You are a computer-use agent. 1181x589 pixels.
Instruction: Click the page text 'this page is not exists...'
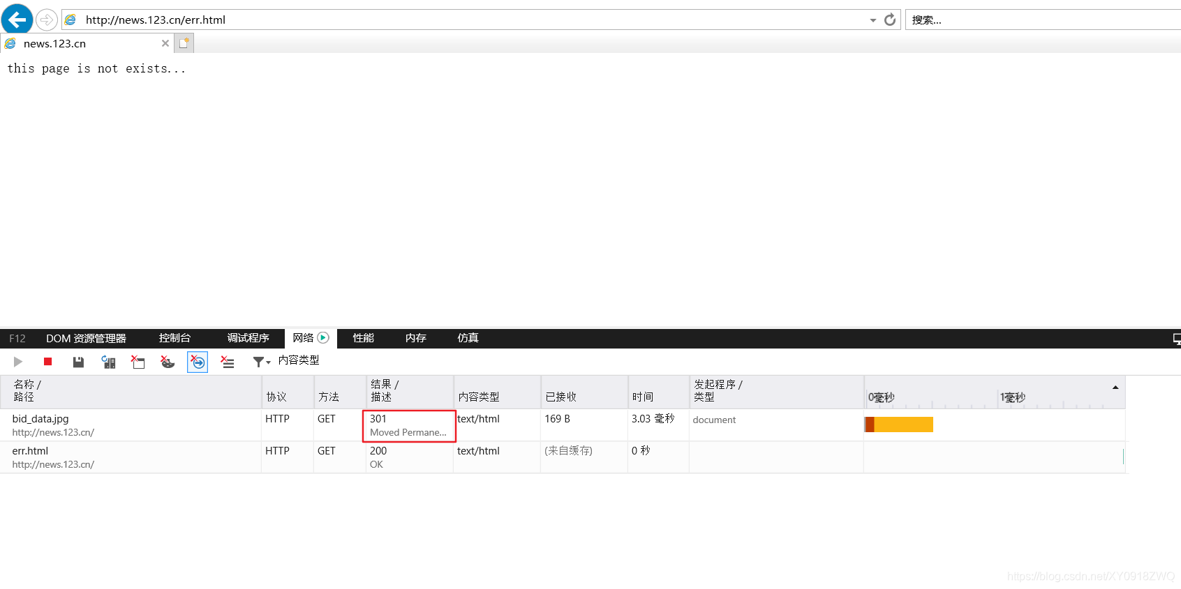(x=97, y=68)
